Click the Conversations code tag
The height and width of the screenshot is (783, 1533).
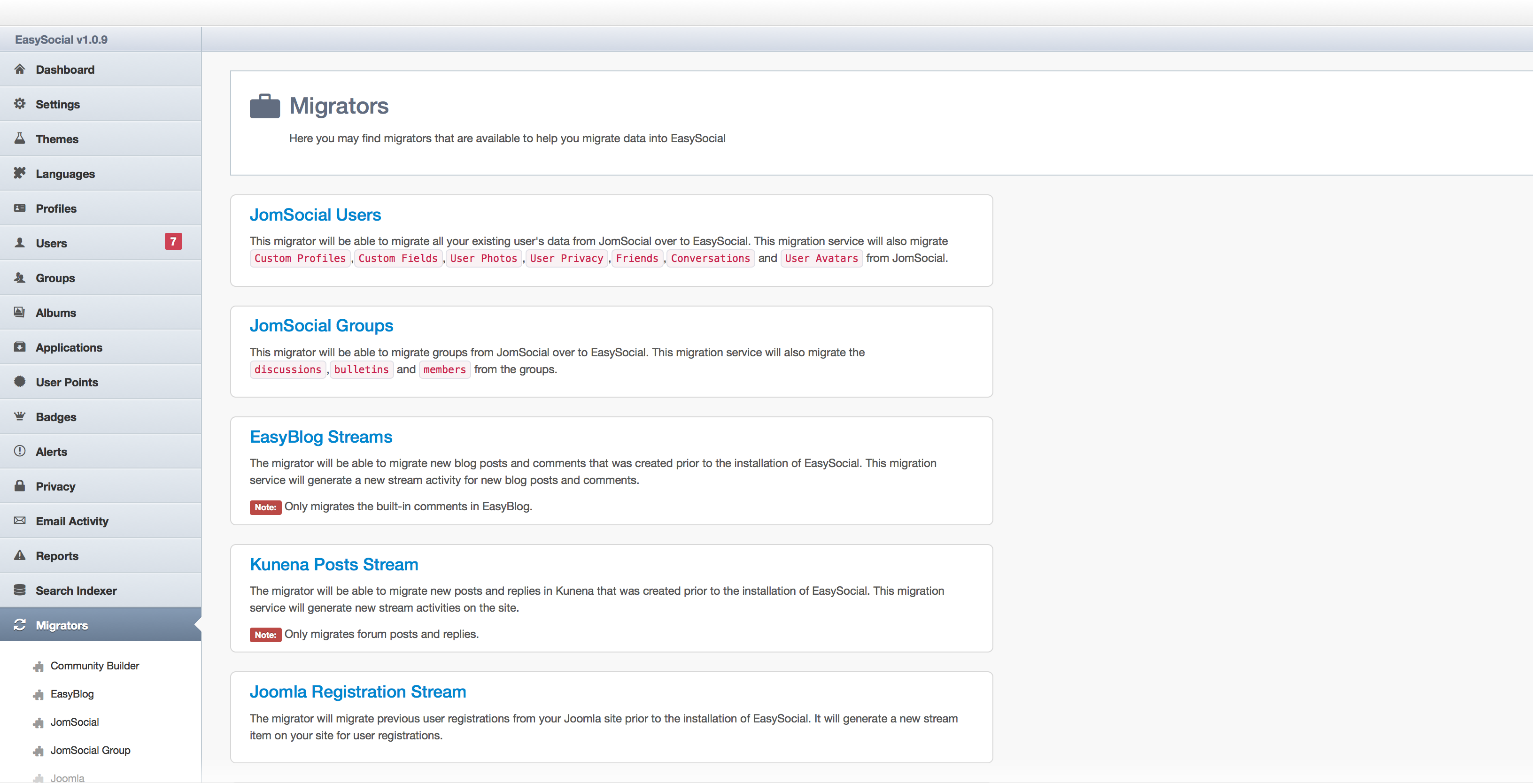point(711,258)
